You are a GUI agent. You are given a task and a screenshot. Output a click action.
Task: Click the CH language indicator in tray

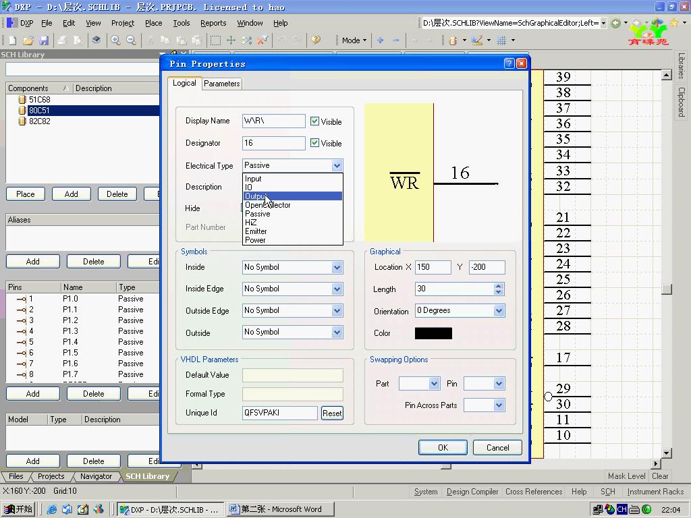point(621,509)
